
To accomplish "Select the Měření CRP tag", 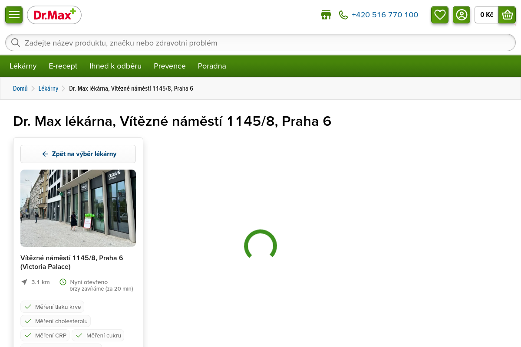I will (45, 335).
